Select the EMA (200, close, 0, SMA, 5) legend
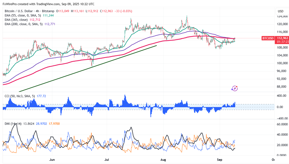The height and width of the screenshot is (164, 289). [x=24, y=24]
